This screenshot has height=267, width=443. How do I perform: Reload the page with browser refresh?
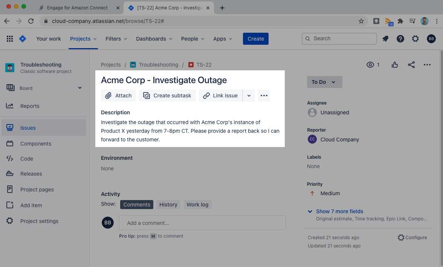coord(31,21)
